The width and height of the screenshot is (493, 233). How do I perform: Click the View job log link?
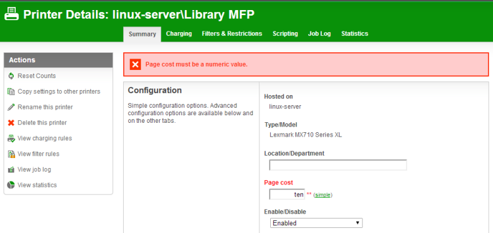(34, 169)
